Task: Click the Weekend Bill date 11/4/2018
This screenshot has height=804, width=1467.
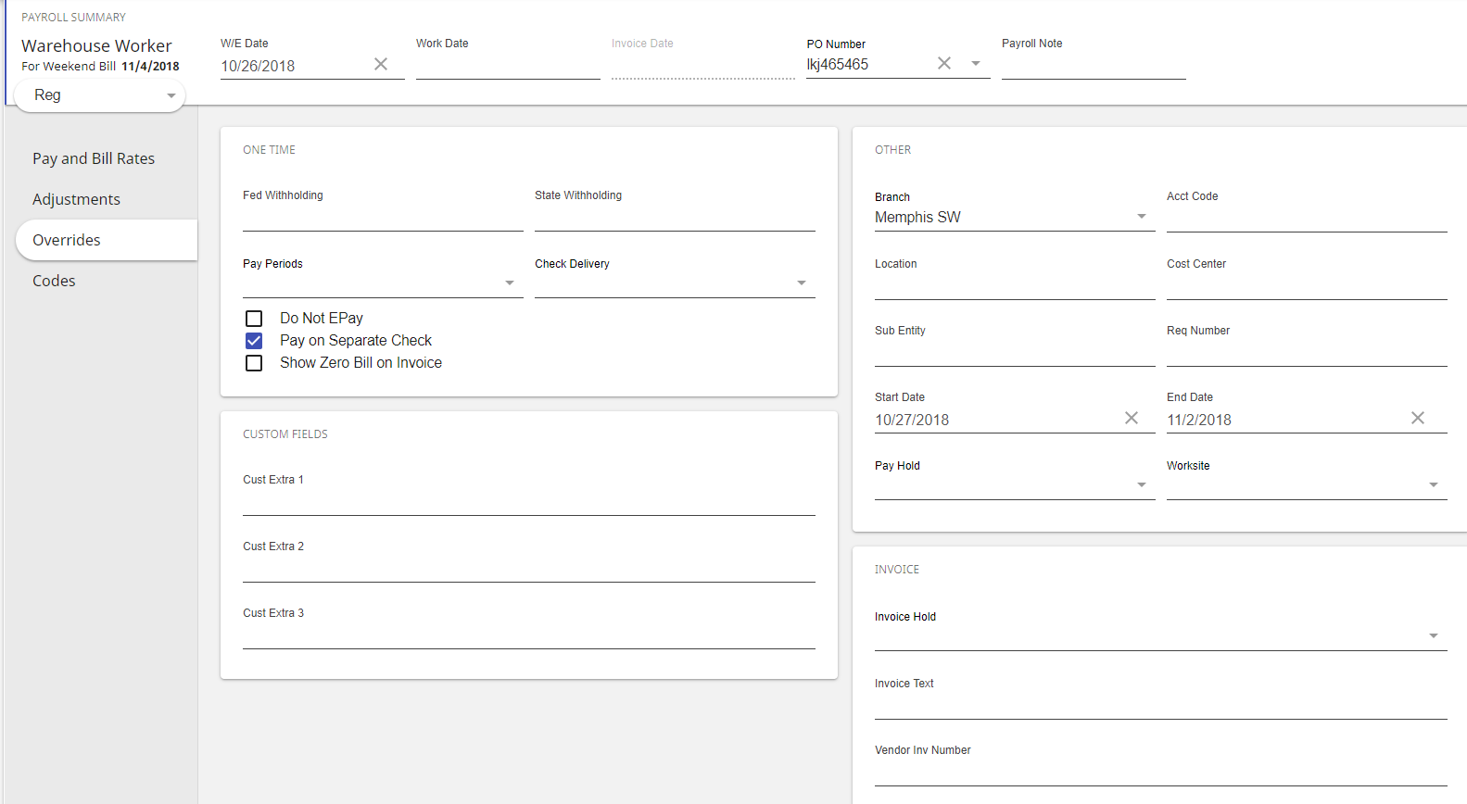Action: point(150,67)
